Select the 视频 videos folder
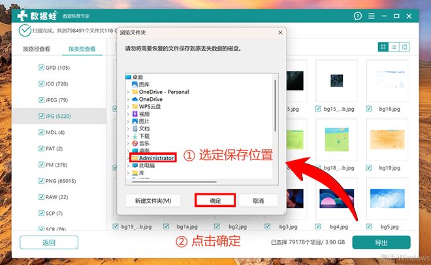This screenshot has width=431, height=265. (x=141, y=114)
